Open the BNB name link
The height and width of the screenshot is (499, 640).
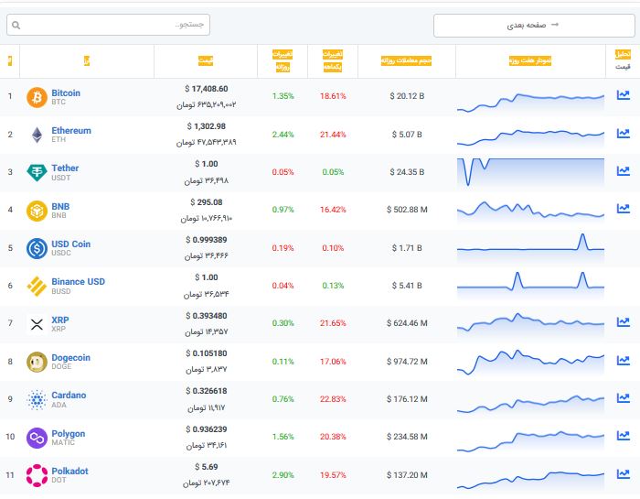60,206
